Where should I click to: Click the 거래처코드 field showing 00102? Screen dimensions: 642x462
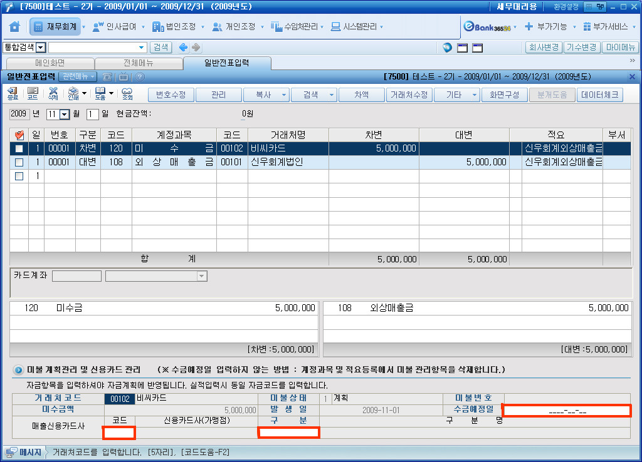tap(120, 399)
